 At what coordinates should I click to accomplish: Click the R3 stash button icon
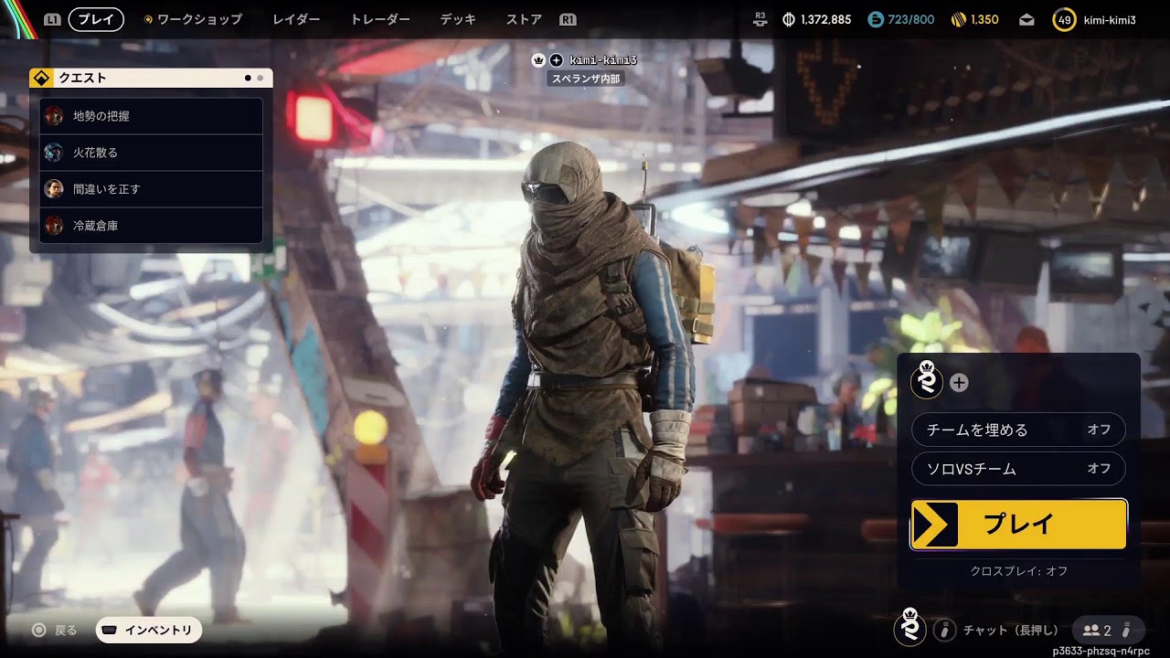(760, 19)
